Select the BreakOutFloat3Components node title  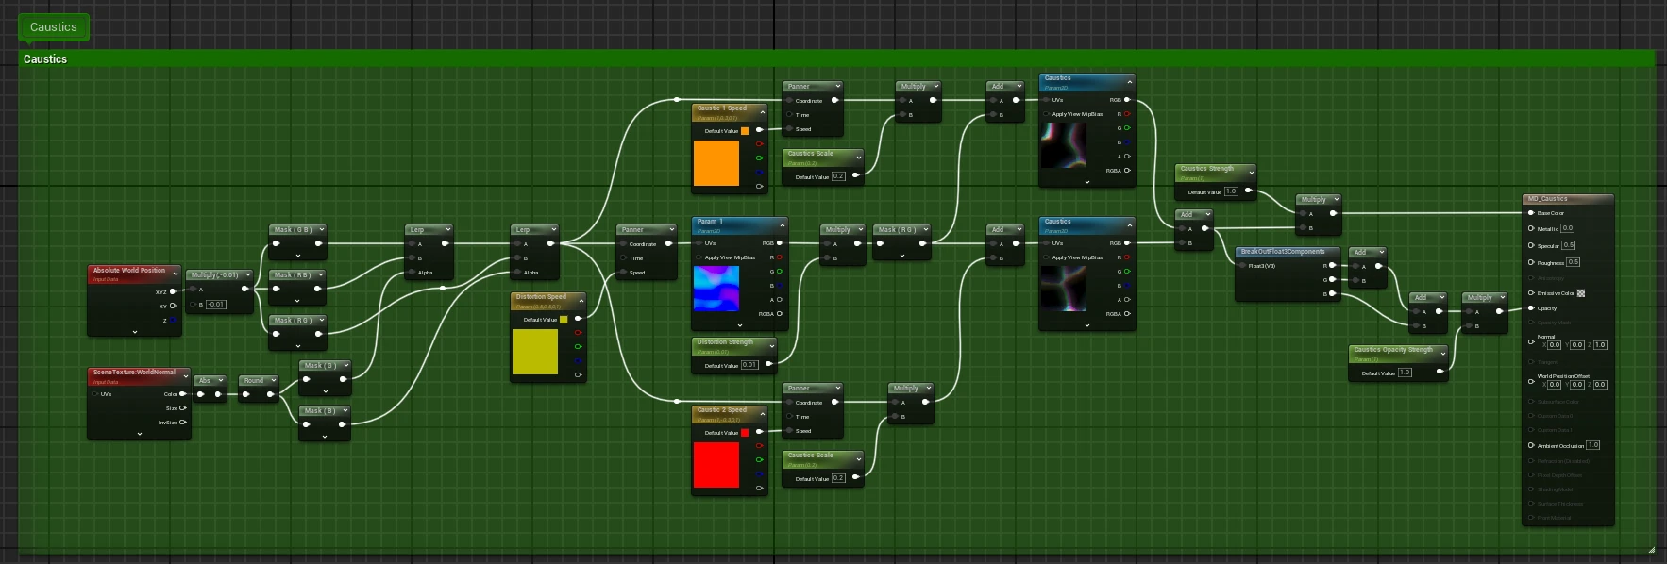coord(1283,252)
